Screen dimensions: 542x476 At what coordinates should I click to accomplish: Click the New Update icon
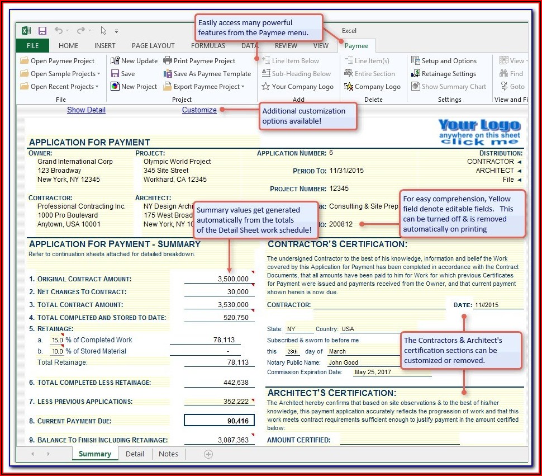pyautogui.click(x=115, y=61)
